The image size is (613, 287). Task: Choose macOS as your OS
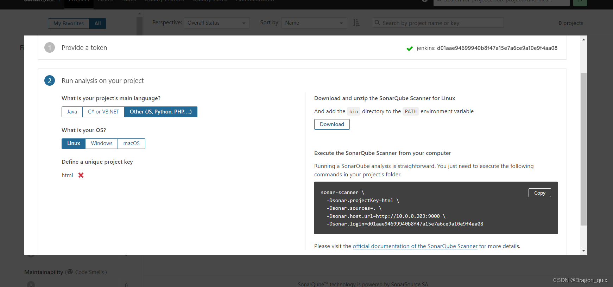point(132,143)
